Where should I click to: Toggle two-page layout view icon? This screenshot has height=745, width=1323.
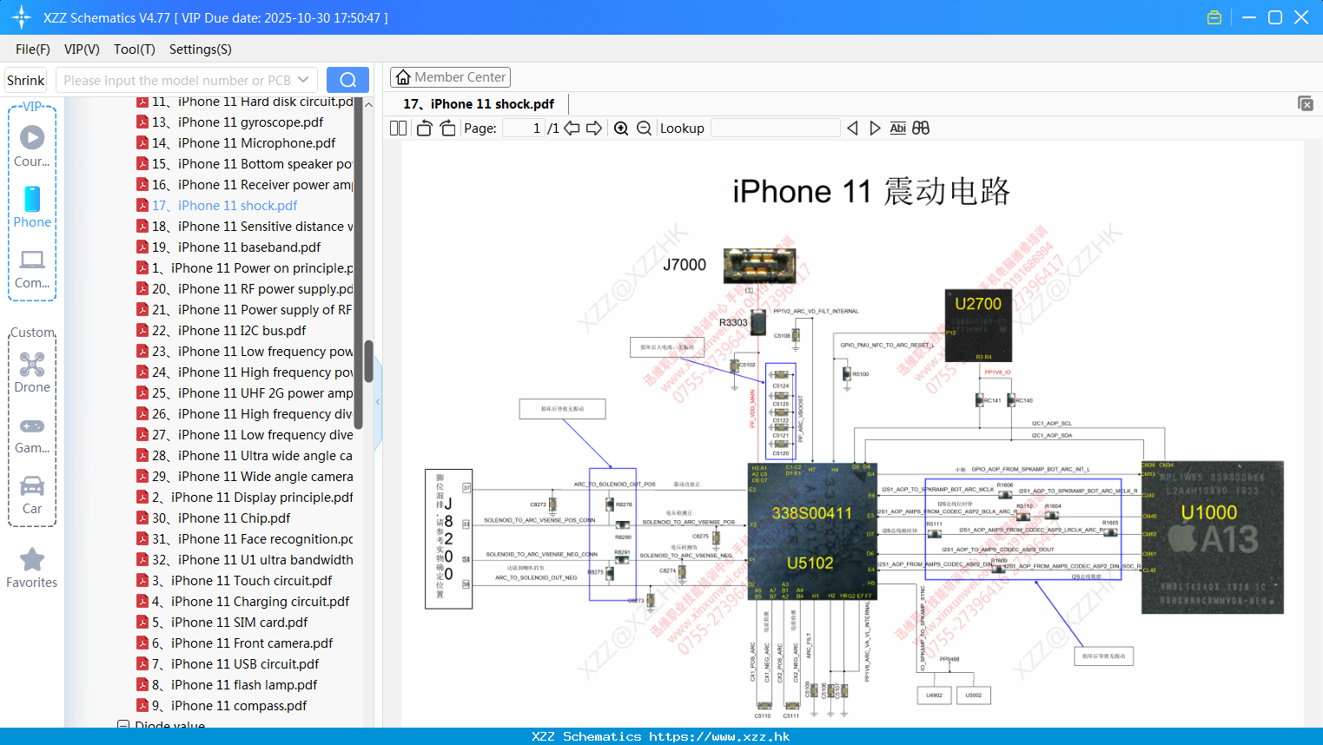(398, 128)
